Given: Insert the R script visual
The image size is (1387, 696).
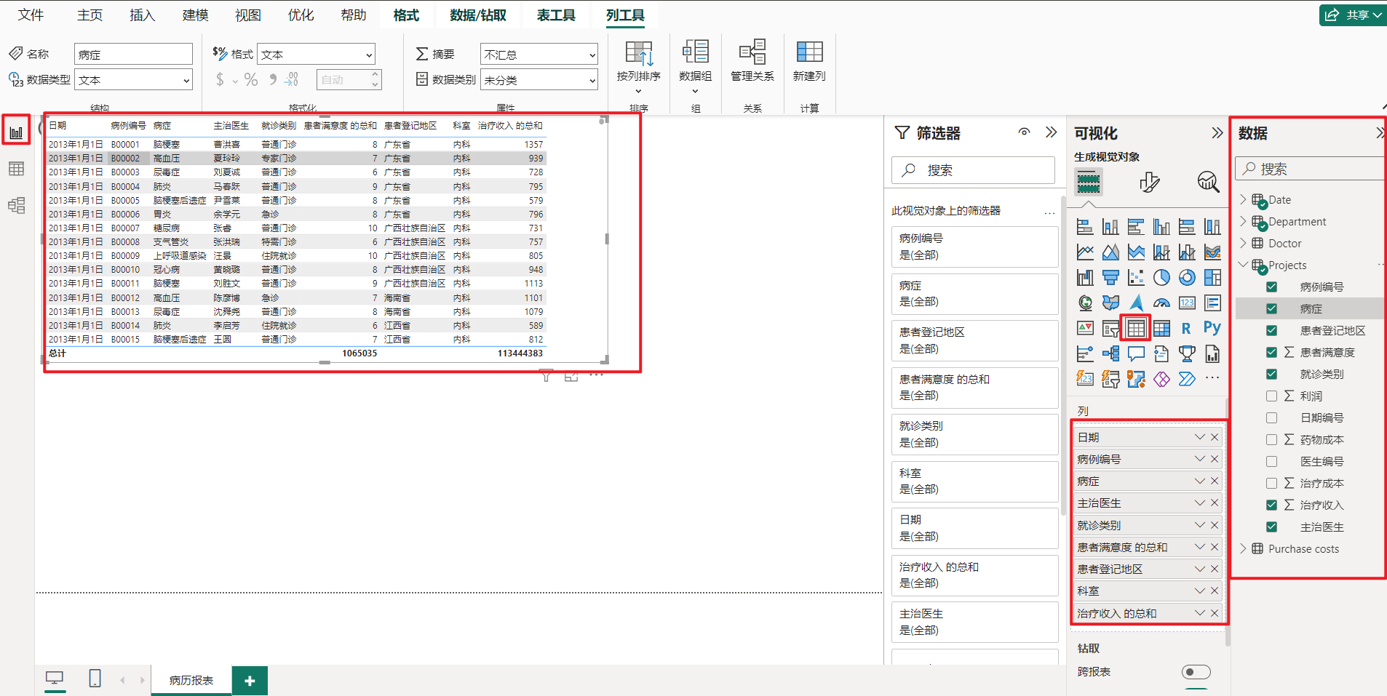Looking at the screenshot, I should click(1187, 328).
